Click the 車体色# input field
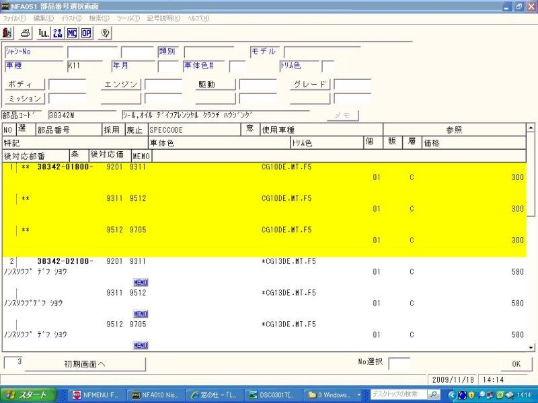This screenshot has width=538, height=403. click(x=237, y=66)
